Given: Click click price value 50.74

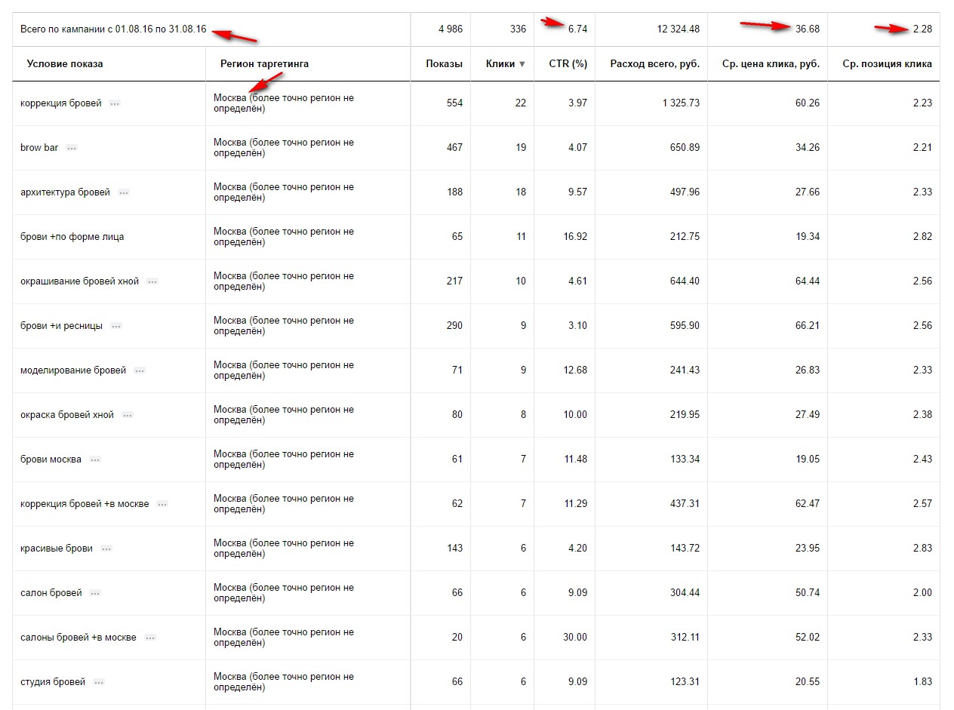Looking at the screenshot, I should point(808,593).
